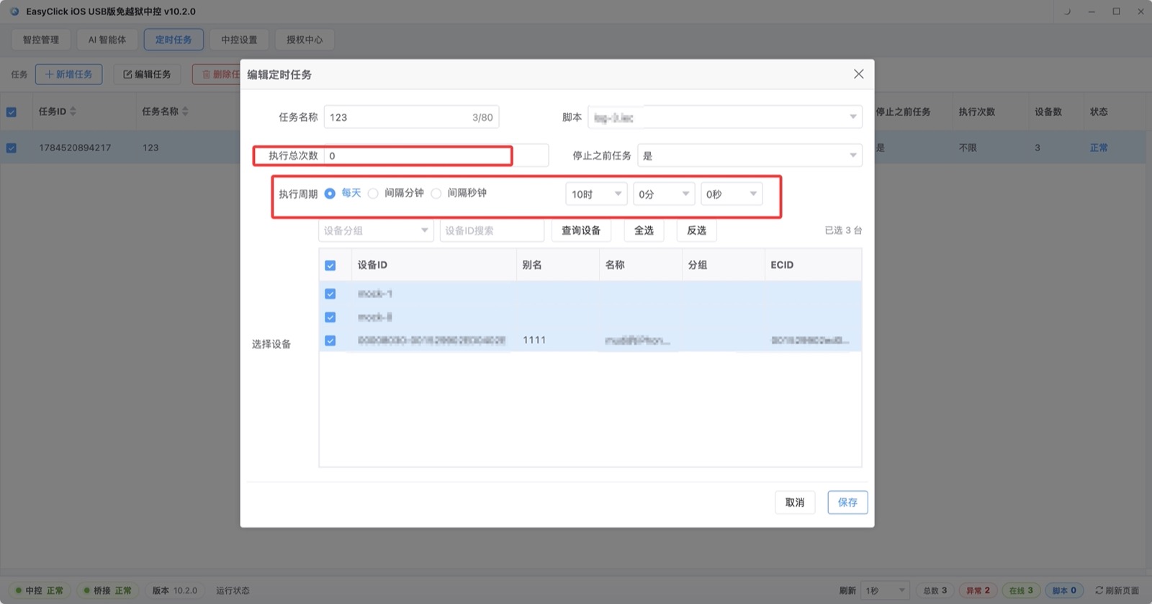Screen dimensions: 1152x604
Task: Save the task with 保存
Action: coord(847,502)
